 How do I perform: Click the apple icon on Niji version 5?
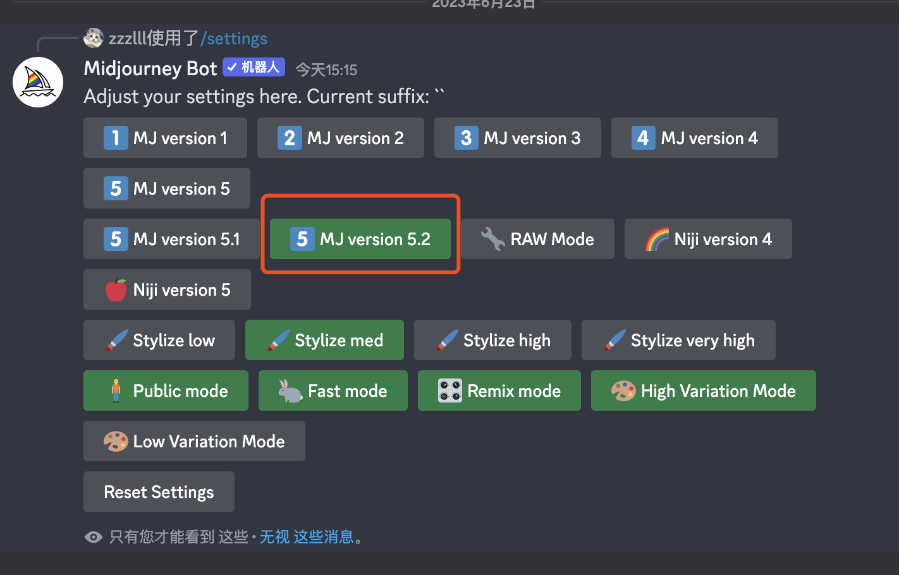(116, 289)
